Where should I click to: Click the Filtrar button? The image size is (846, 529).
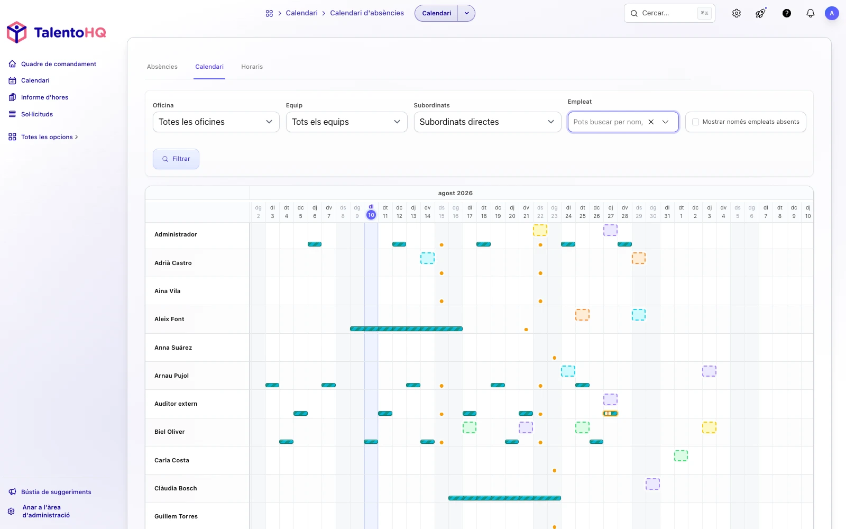point(176,159)
